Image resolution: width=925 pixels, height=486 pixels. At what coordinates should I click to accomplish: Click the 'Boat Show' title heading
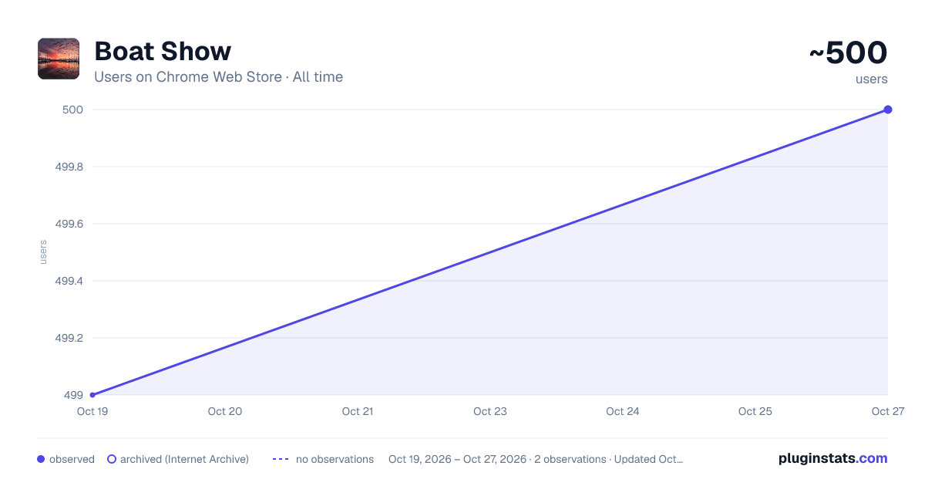[163, 52]
